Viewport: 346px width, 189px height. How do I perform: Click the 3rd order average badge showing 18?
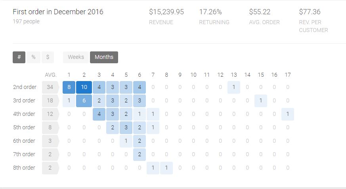[x=50, y=101]
